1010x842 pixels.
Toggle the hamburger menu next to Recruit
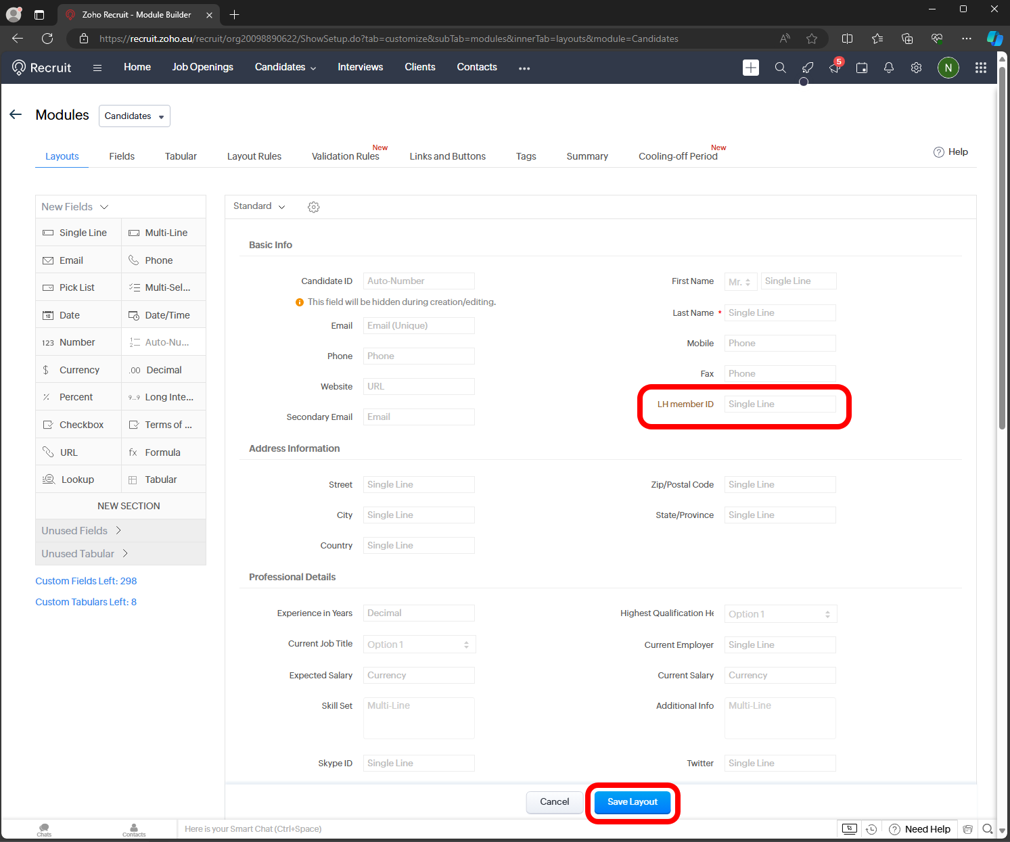click(97, 68)
